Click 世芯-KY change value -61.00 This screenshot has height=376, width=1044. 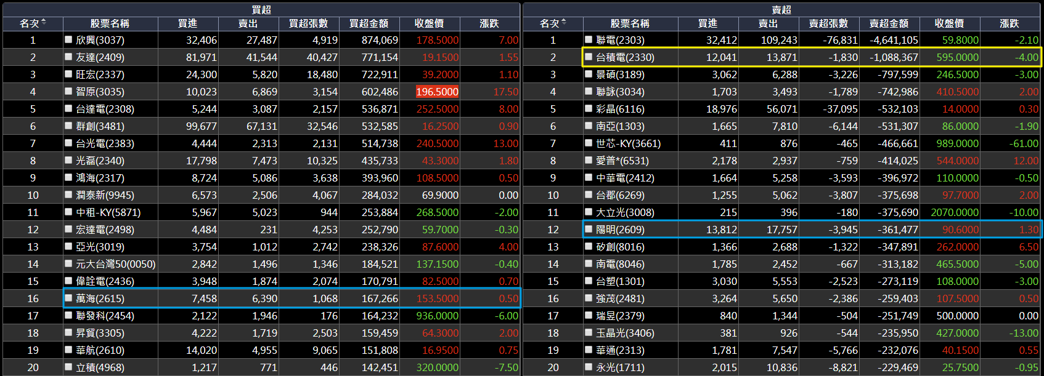[x=1024, y=143]
